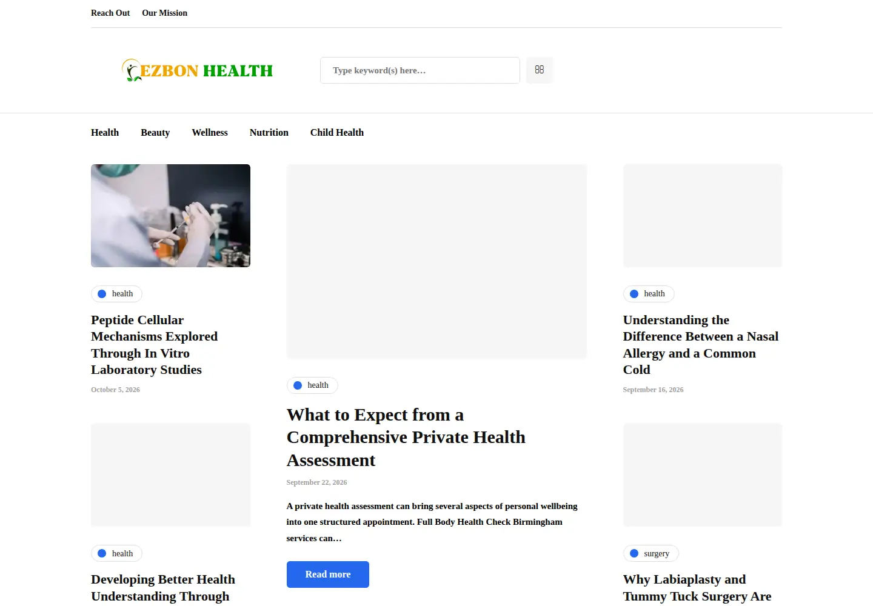The width and height of the screenshot is (873, 606).
Task: Open Nasal Allergy and Common Cold article
Action: pos(701,345)
